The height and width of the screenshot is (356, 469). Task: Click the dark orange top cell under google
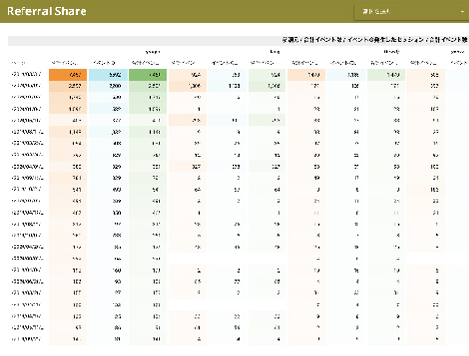(68, 75)
